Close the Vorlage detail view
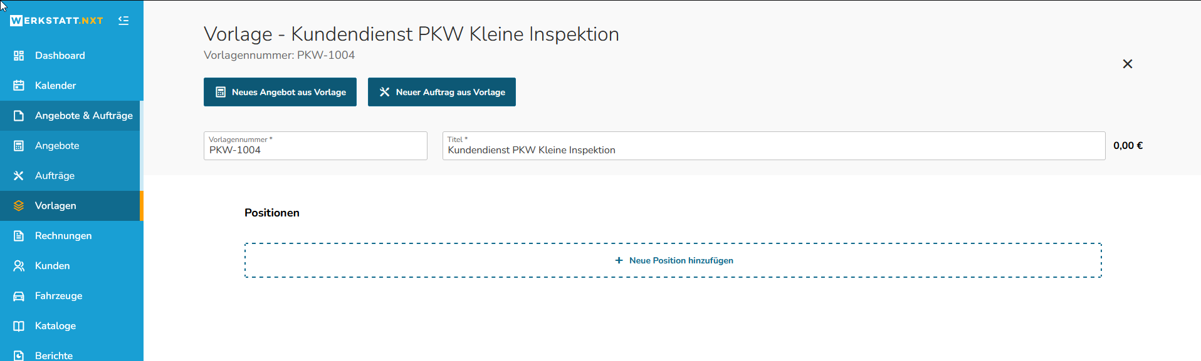 tap(1128, 64)
